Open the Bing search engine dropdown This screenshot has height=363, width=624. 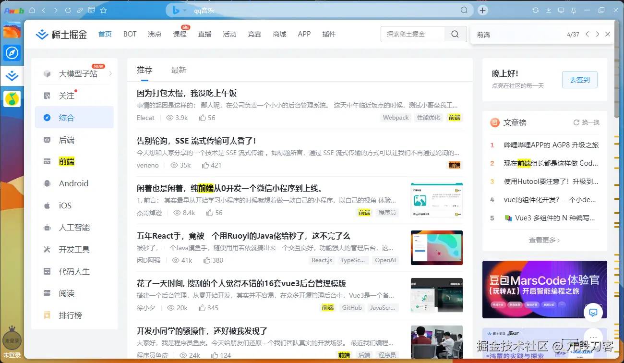[180, 10]
